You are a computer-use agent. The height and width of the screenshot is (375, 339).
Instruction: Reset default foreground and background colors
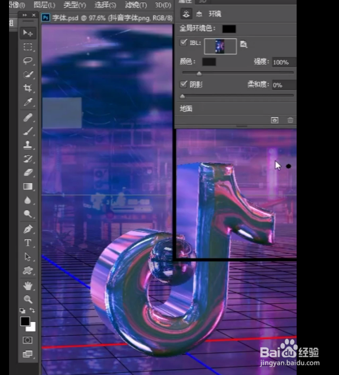tap(23, 311)
